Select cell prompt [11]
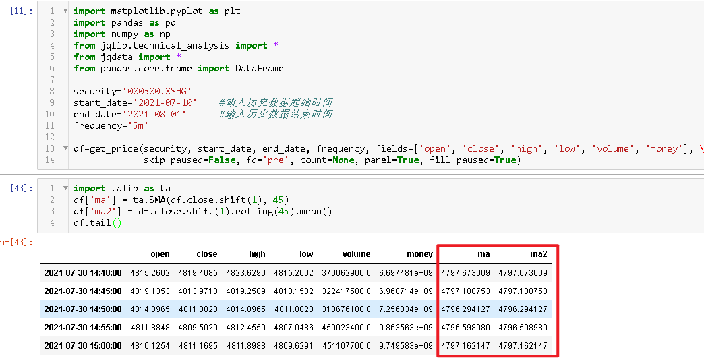Image resolution: width=704 pixels, height=358 pixels. click(x=22, y=11)
